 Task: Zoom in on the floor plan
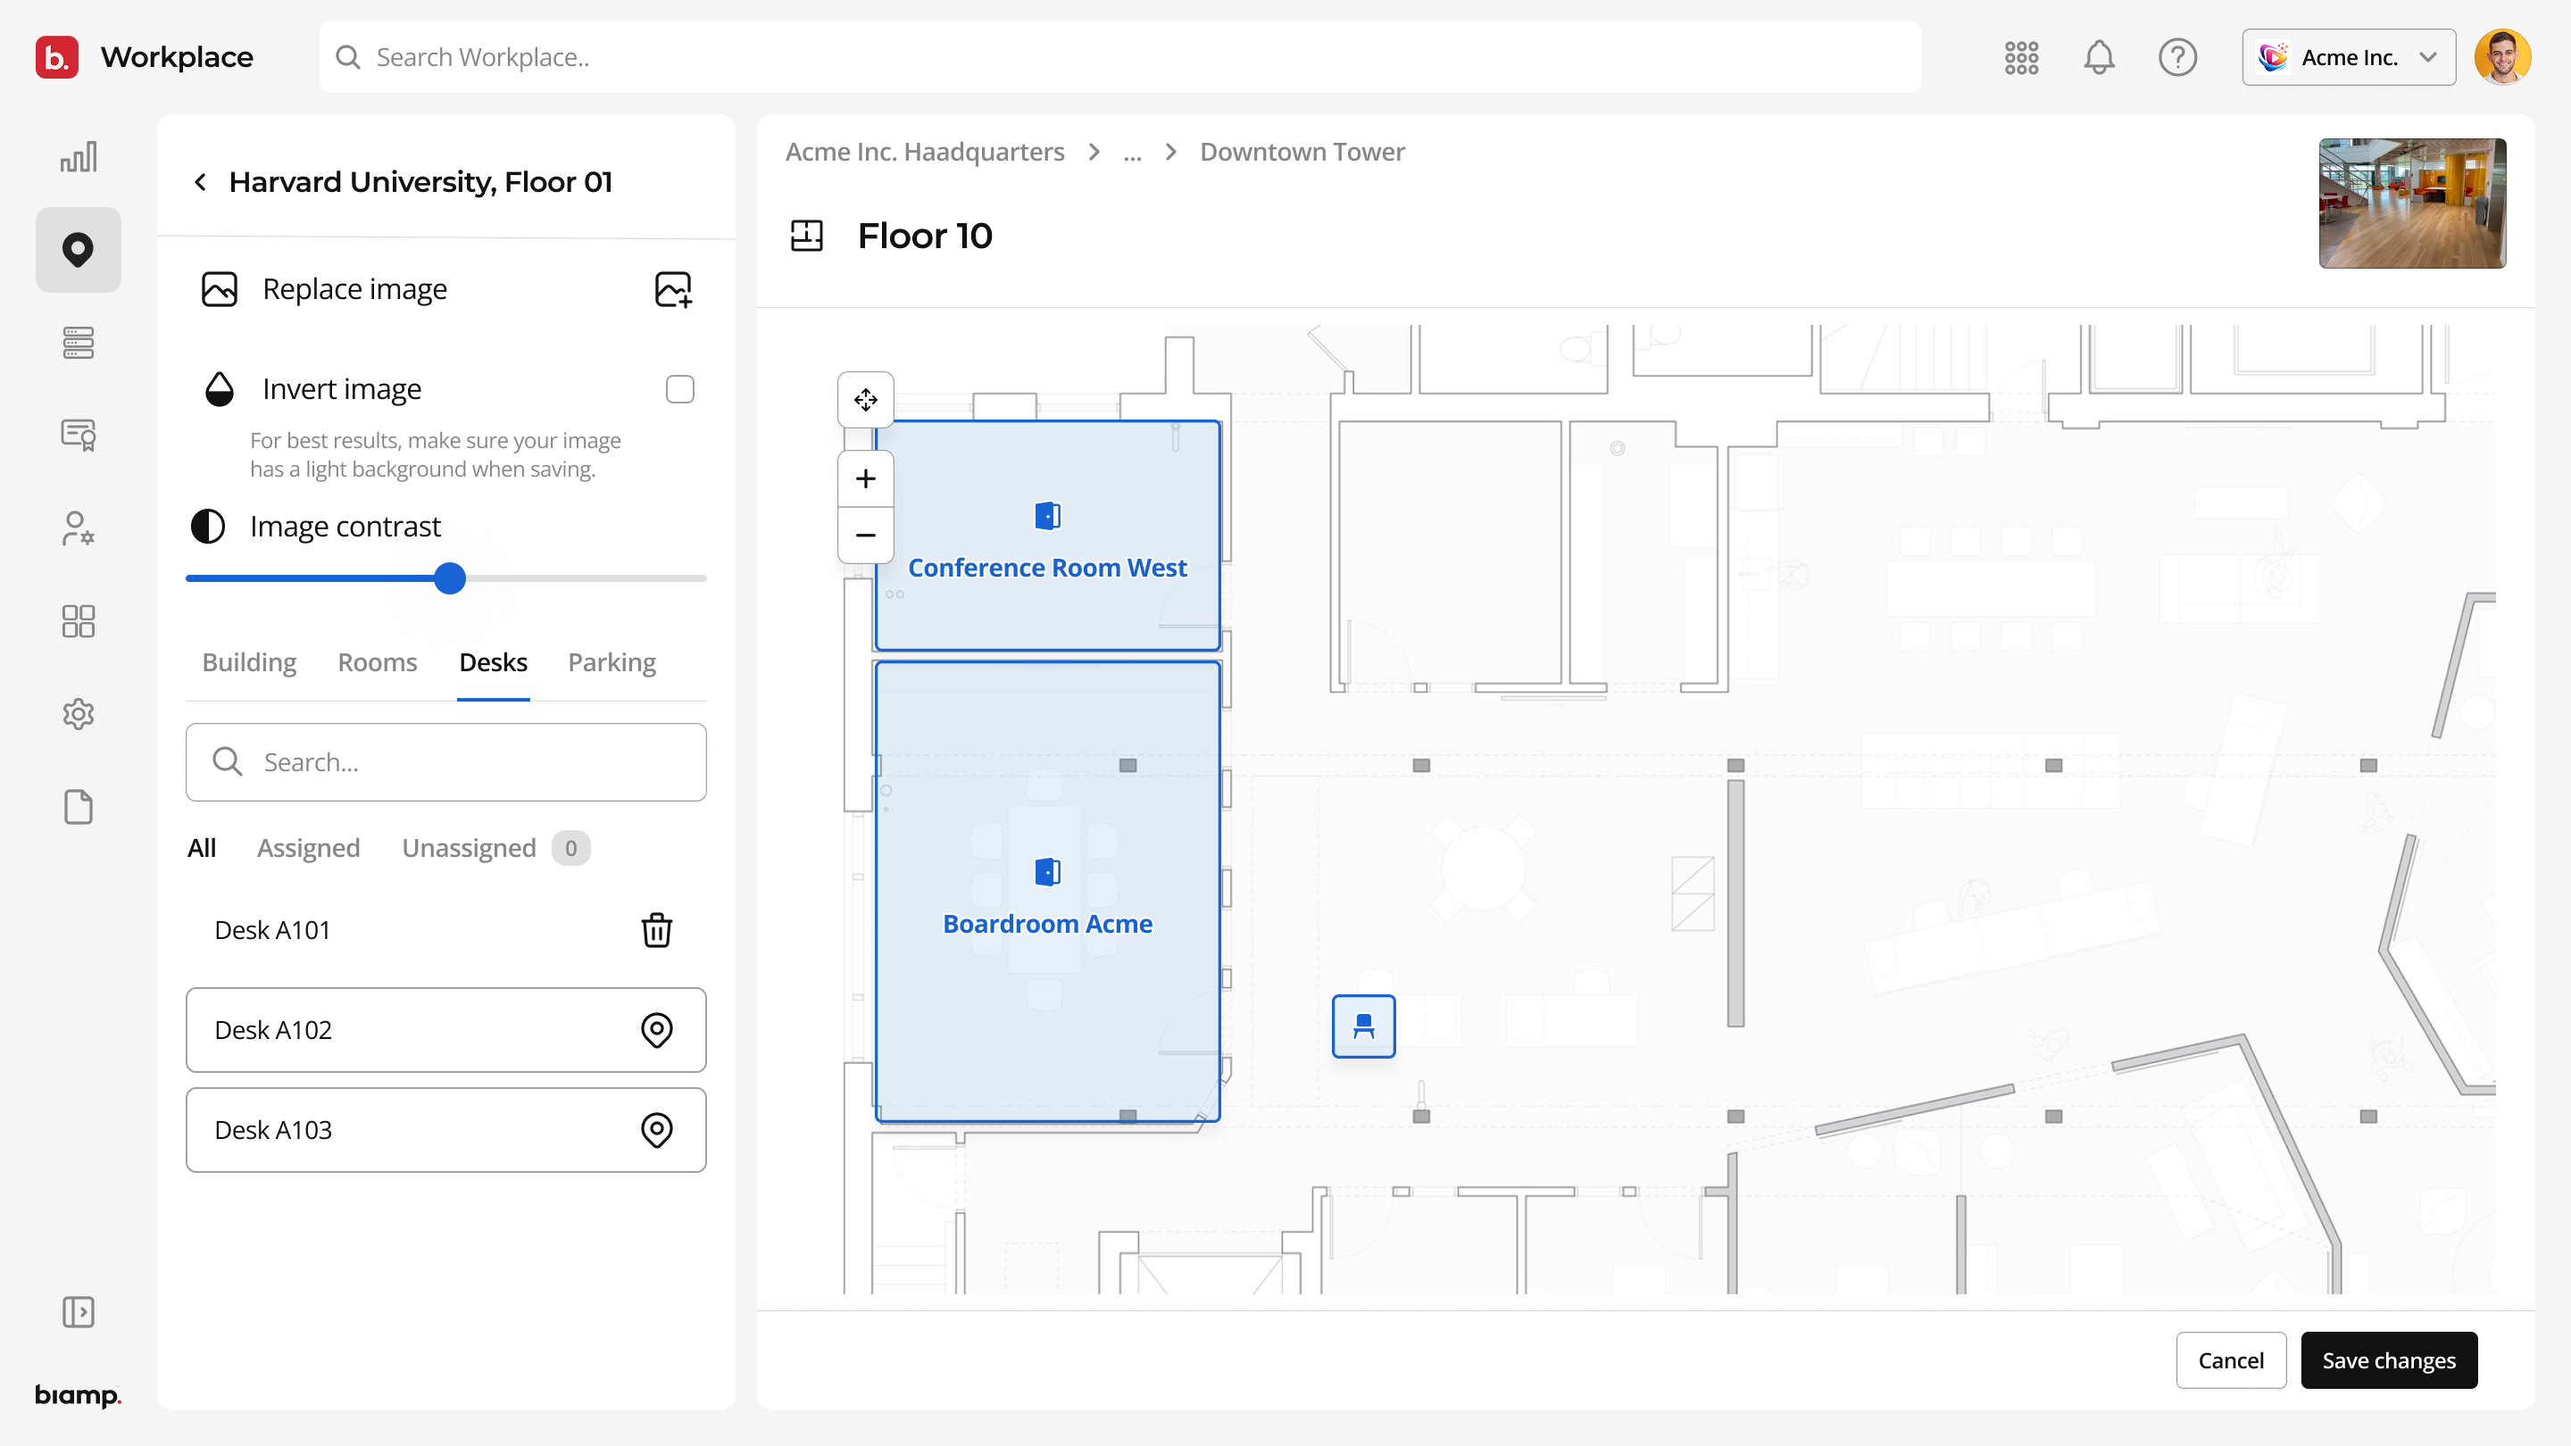pos(865,479)
